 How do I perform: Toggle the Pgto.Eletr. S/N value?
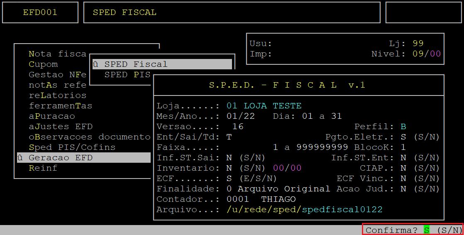tap(403, 137)
